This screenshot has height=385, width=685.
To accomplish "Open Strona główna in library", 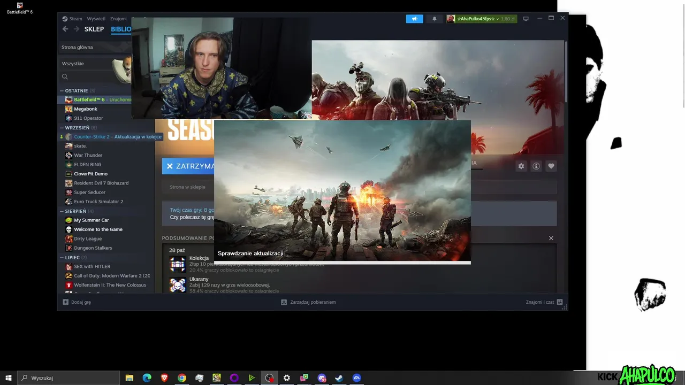I will click(95, 47).
